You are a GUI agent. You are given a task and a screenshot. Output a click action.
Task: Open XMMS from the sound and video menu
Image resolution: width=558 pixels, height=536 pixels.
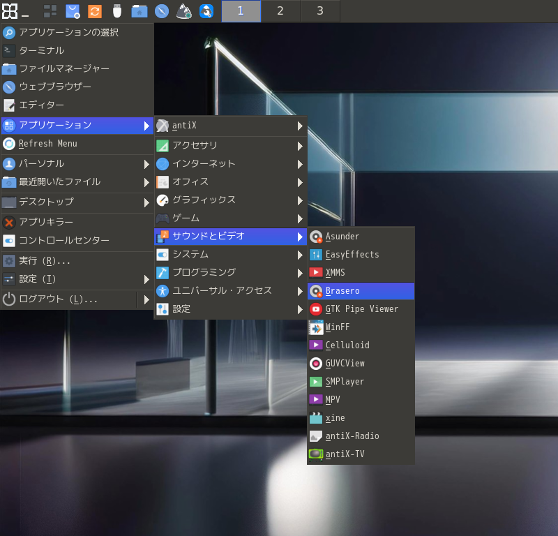pyautogui.click(x=336, y=272)
